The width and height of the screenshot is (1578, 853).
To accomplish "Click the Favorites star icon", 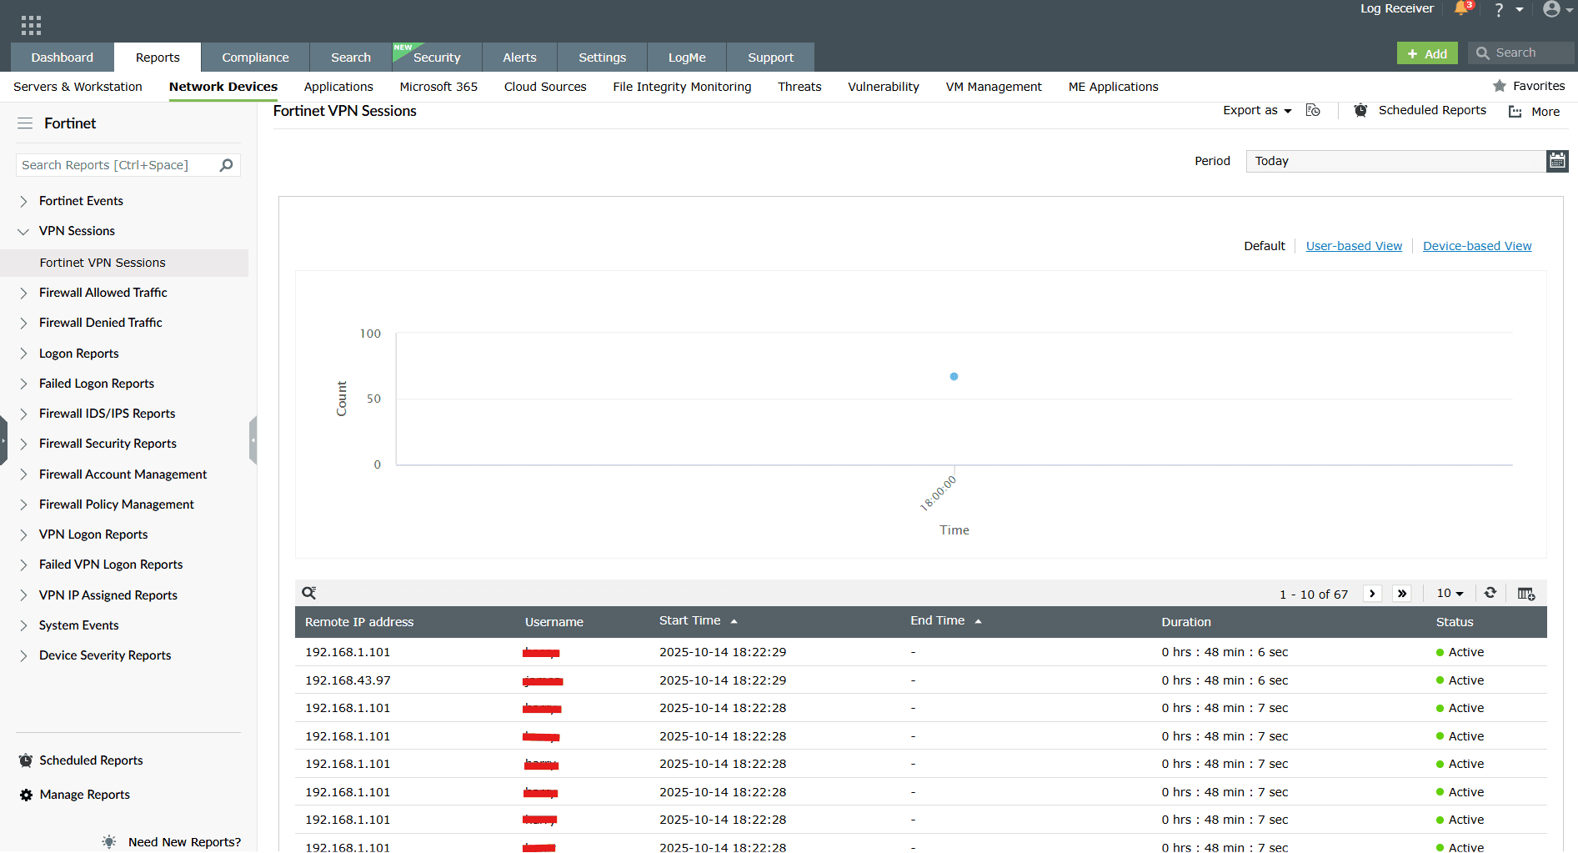I will coord(1500,86).
